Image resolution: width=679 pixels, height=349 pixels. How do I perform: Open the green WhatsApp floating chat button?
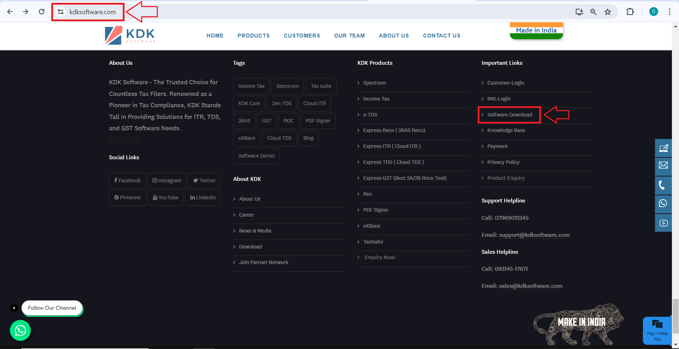[20, 331]
